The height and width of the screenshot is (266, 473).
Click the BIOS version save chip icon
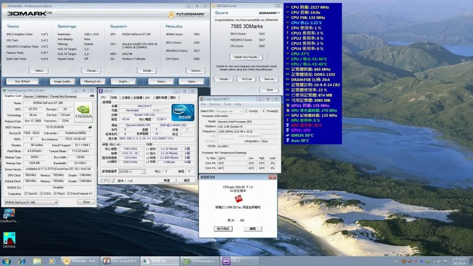click(90, 127)
